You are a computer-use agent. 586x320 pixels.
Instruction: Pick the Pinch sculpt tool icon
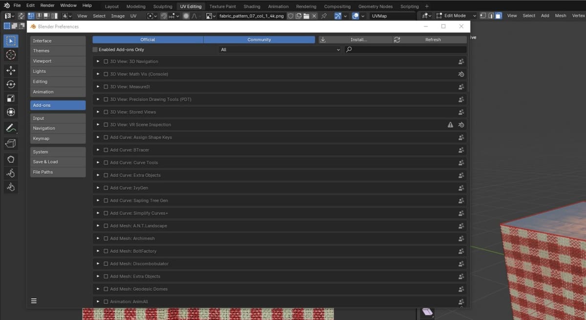tap(11, 187)
